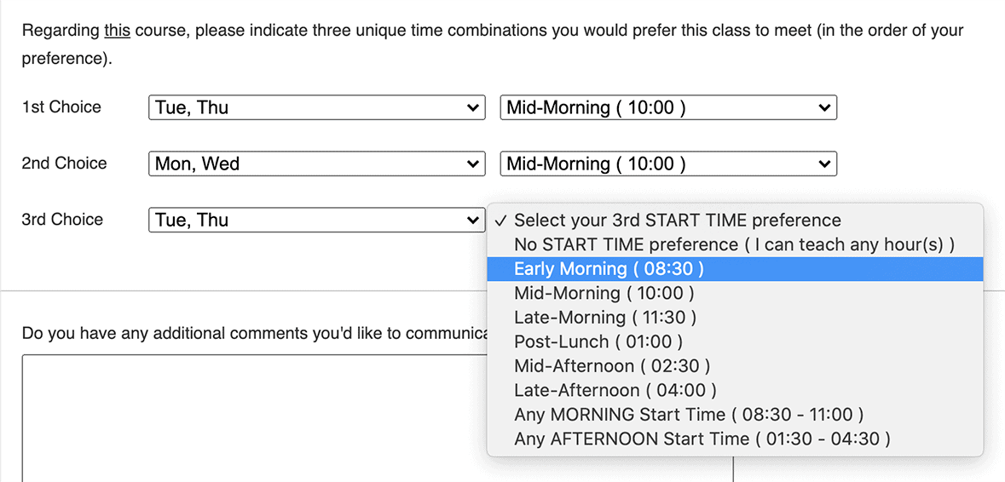Pick Late-Morning ( 11:30 ) option

(605, 318)
